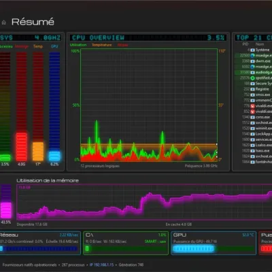272x272 pixels.
Task: Select the Vivaldi icon for PID 776
Action: [252, 106]
